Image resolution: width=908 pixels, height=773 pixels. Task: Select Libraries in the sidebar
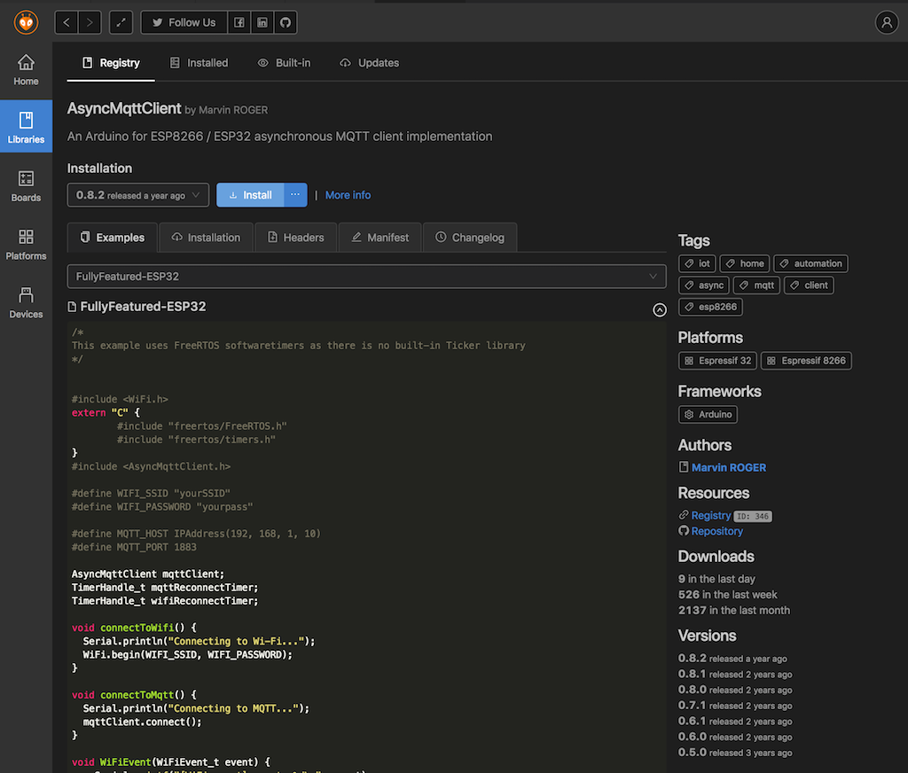[x=26, y=126]
